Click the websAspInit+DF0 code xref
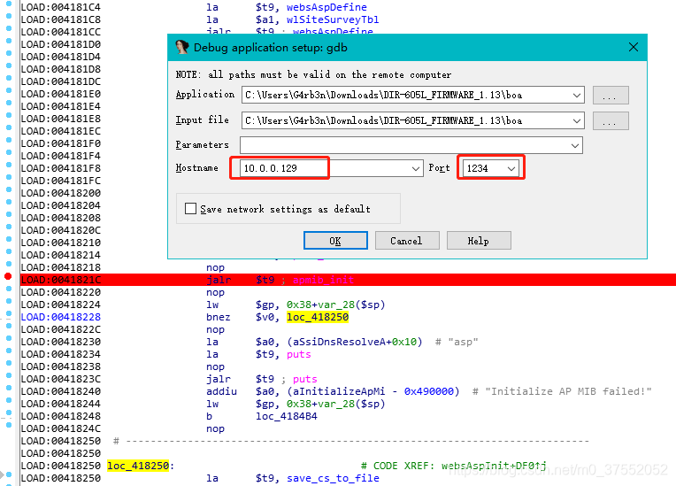 point(494,466)
